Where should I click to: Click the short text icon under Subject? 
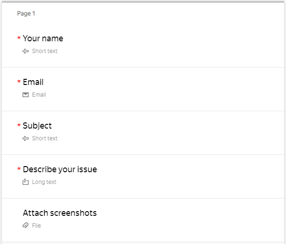tap(26, 138)
